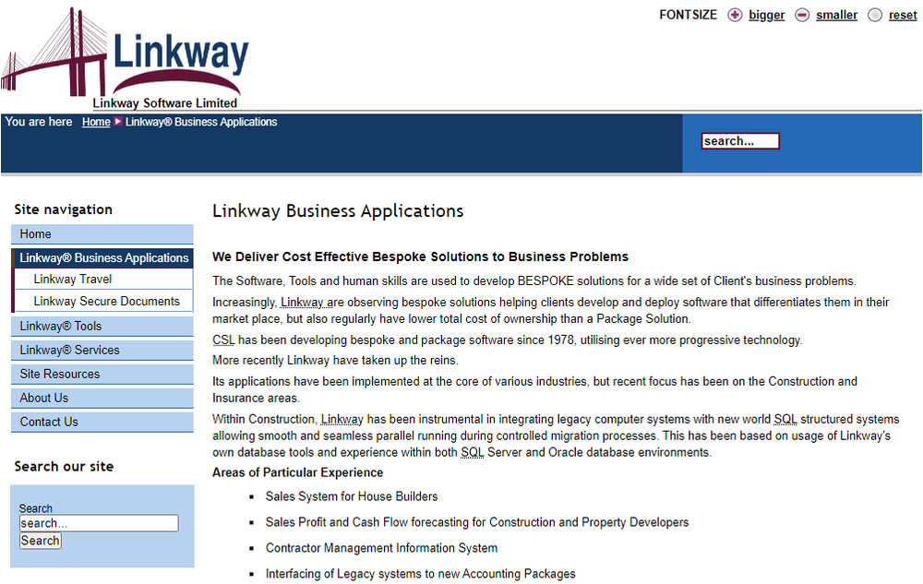Open Contact Us navigation item
923x584 pixels.
[x=102, y=423]
